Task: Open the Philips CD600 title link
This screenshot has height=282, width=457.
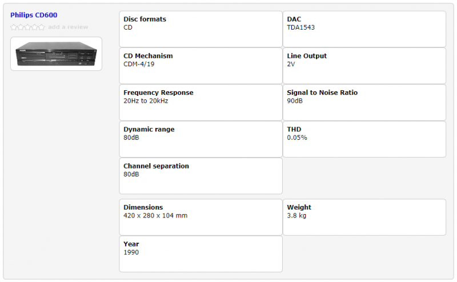Action: tap(34, 15)
